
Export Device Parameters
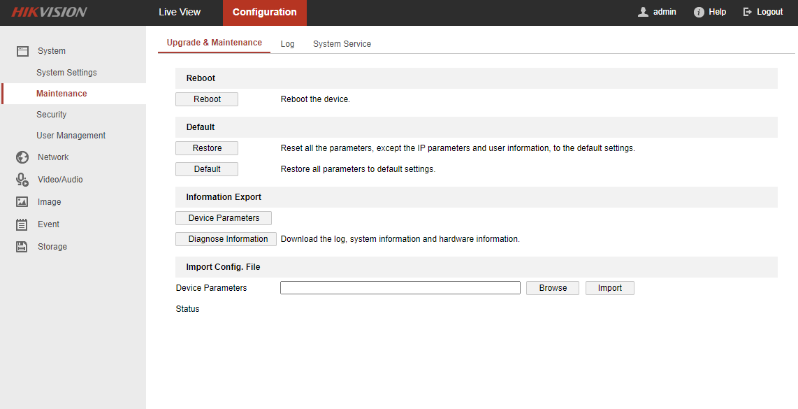(x=224, y=218)
